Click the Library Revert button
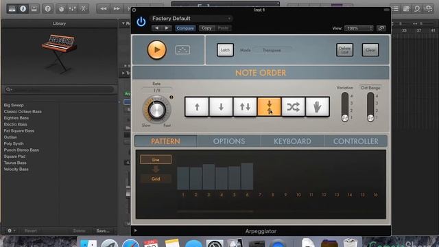 click(30, 231)
